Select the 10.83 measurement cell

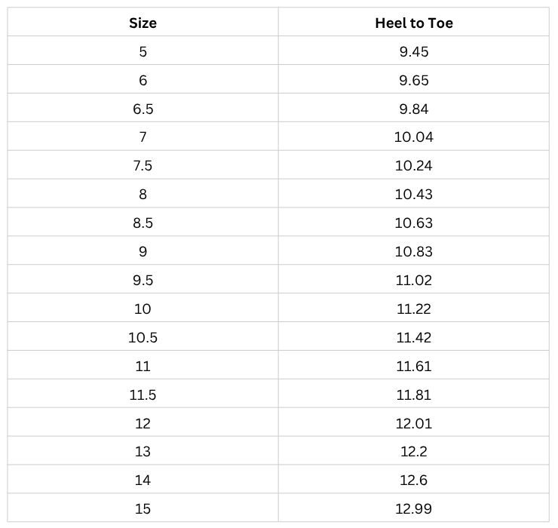tap(414, 252)
